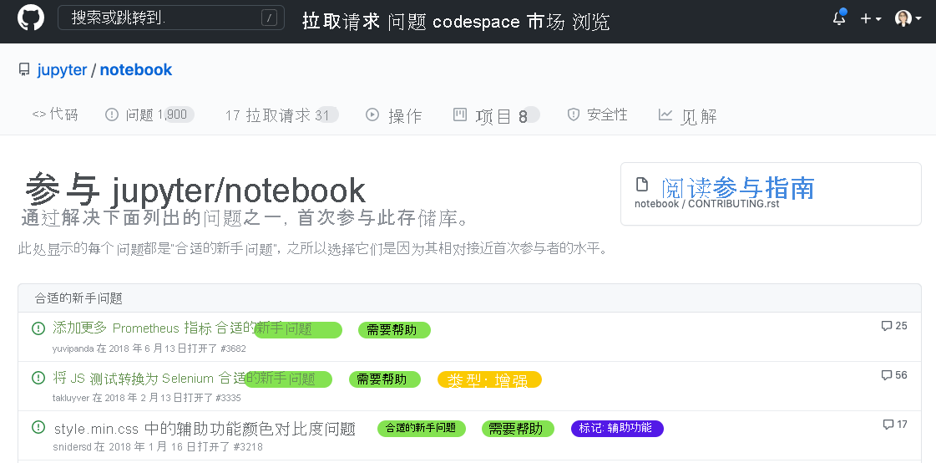The height and width of the screenshot is (463, 936).
Task: Go to codespace in top navigation
Action: tap(476, 22)
